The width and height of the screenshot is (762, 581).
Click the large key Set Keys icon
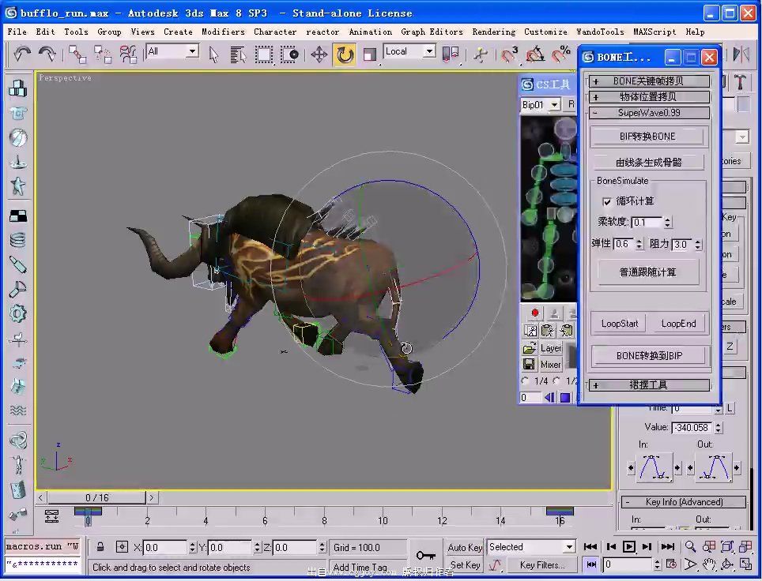pos(427,555)
